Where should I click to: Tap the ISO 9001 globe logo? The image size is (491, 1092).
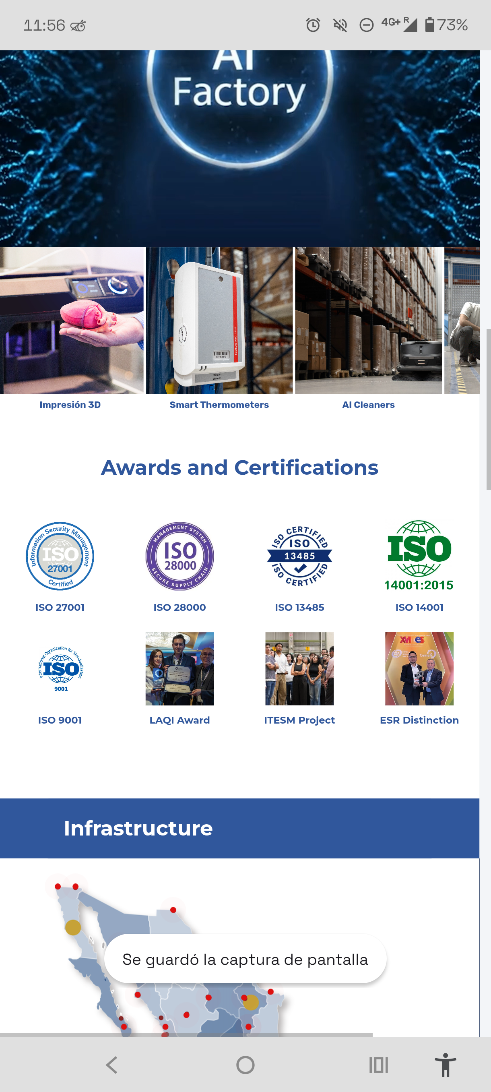(x=61, y=668)
